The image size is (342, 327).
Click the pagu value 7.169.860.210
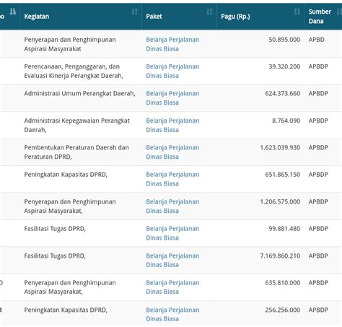click(x=280, y=256)
